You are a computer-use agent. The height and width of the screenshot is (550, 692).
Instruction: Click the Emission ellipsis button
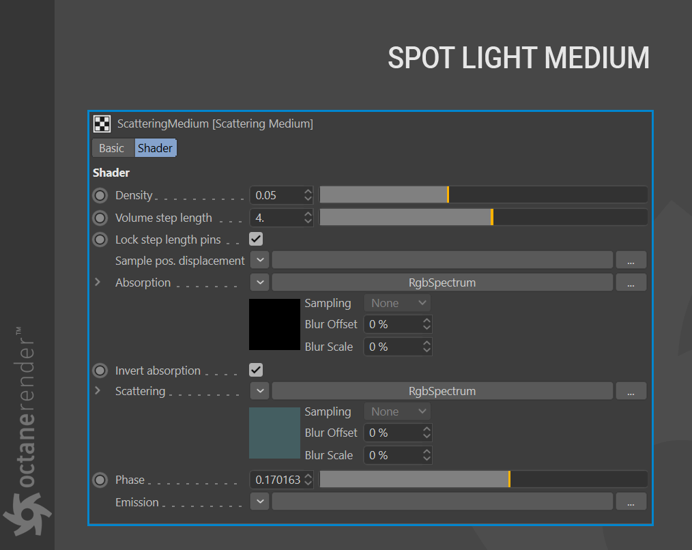631,502
